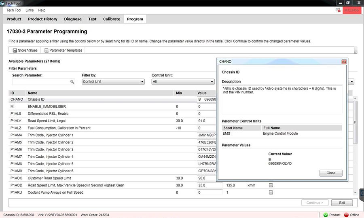364x218 pixels.
Task: Open Parameter Templates from the toolbar
Action: click(47, 51)
